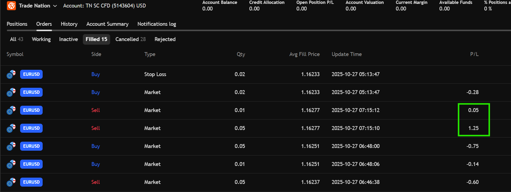Open the History tab
511x192 pixels.
pos(69,24)
